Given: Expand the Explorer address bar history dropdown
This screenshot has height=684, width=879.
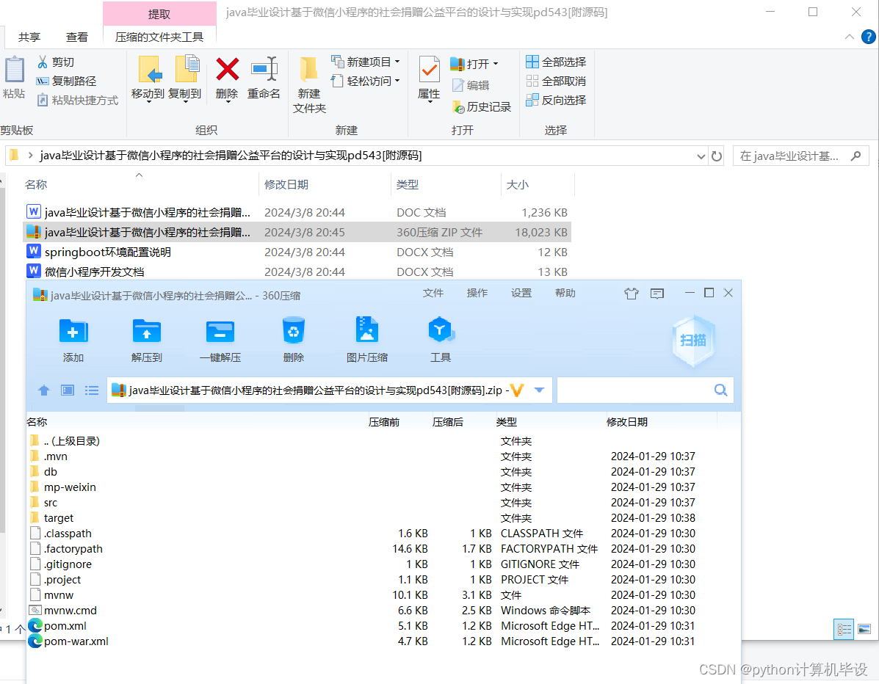Looking at the screenshot, I should pos(701,156).
